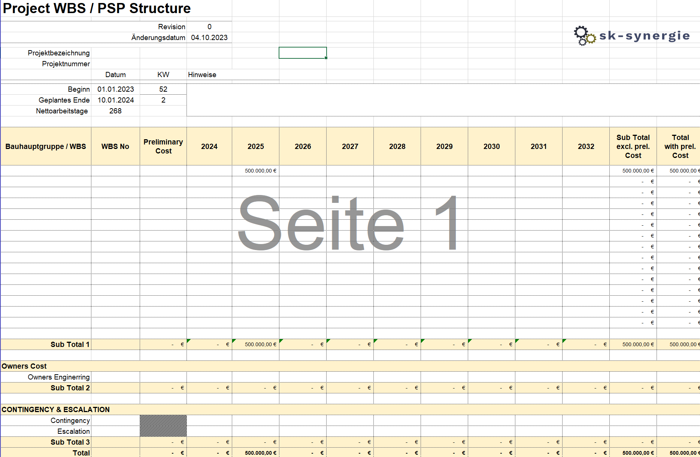Select the Project WBS / PSP Structure title

tap(97, 8)
